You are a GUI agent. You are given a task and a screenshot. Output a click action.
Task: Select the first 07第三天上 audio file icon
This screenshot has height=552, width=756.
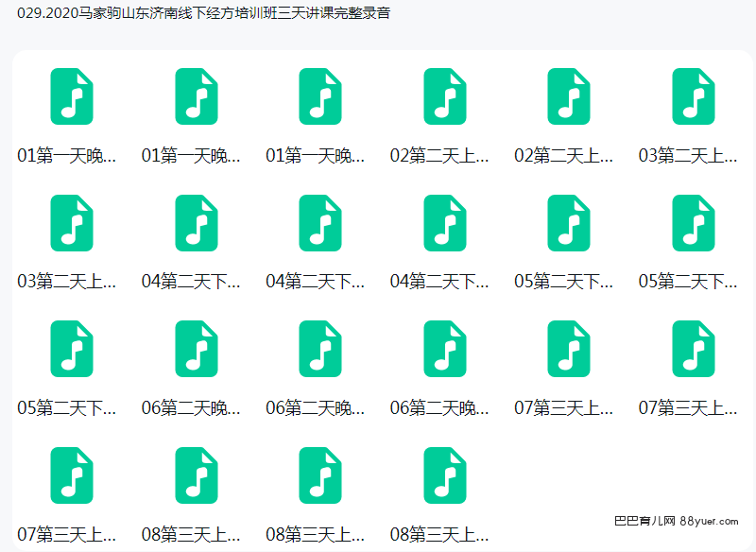pos(569,349)
